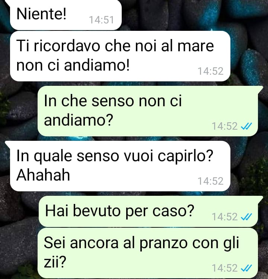Click the wallpaper area right of "Niente!" bubble
Viewport: 268px width, 279px height.
(194, 15)
